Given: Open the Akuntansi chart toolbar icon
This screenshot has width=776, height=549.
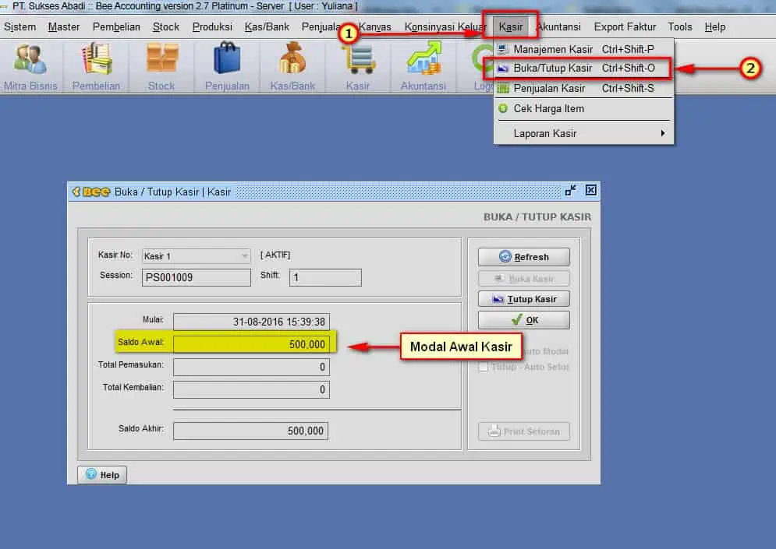Looking at the screenshot, I should (423, 67).
